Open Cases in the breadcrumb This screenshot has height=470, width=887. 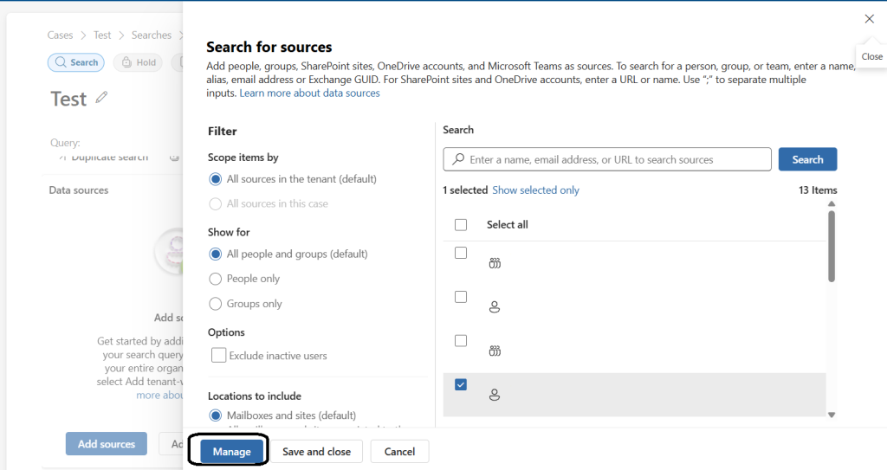pyautogui.click(x=60, y=35)
